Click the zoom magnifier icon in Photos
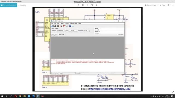 [78, 5]
